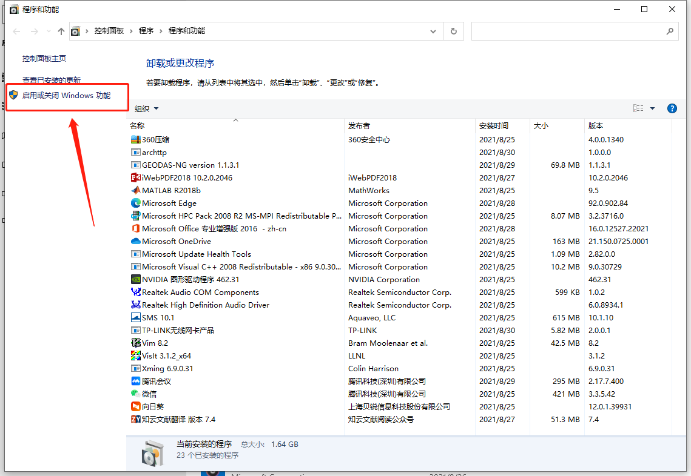Click the Vim 8.2 icon
The height and width of the screenshot is (476, 691).
pos(136,343)
